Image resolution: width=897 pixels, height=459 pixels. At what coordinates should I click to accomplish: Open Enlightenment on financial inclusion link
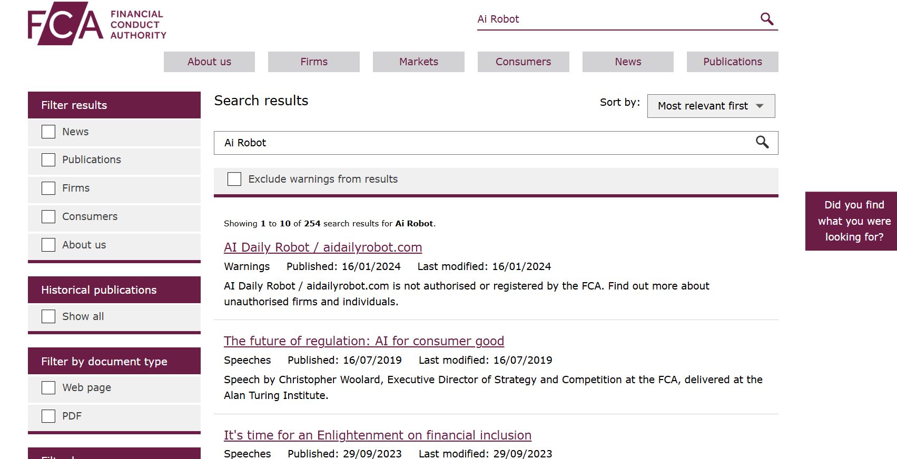pos(378,435)
